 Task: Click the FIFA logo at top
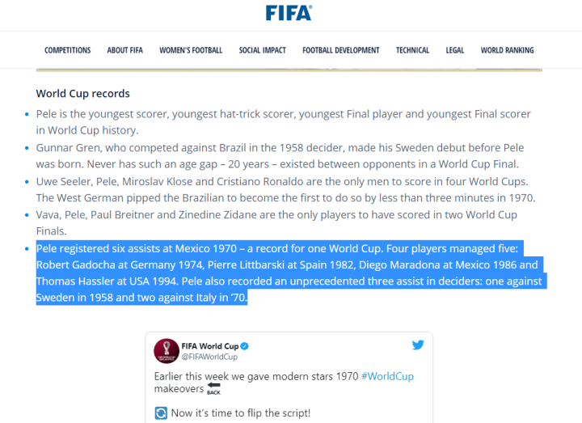tap(289, 12)
